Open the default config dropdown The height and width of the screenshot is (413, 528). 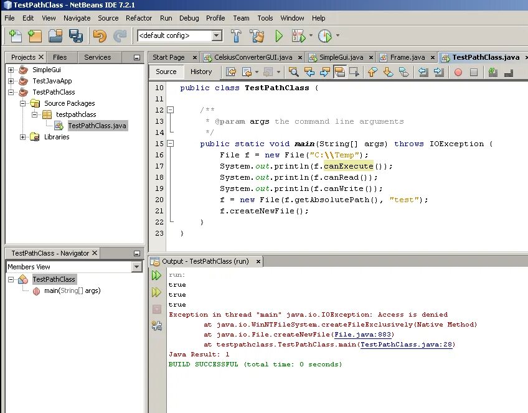tap(217, 35)
